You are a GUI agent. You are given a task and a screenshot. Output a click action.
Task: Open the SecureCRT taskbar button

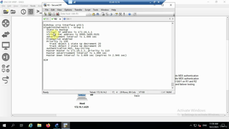tap(65, 125)
